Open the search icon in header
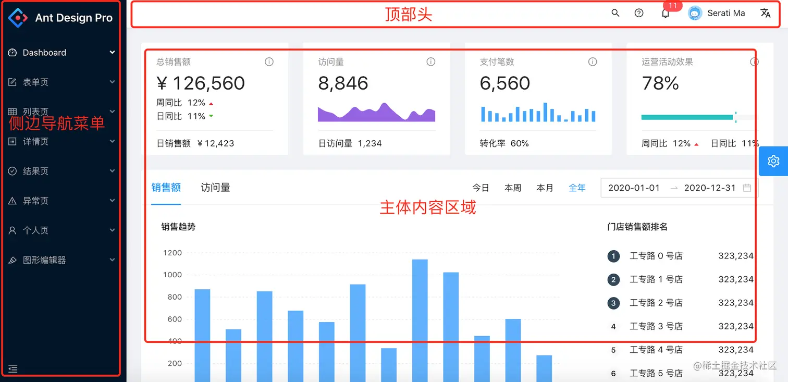The width and height of the screenshot is (788, 382). pos(615,13)
